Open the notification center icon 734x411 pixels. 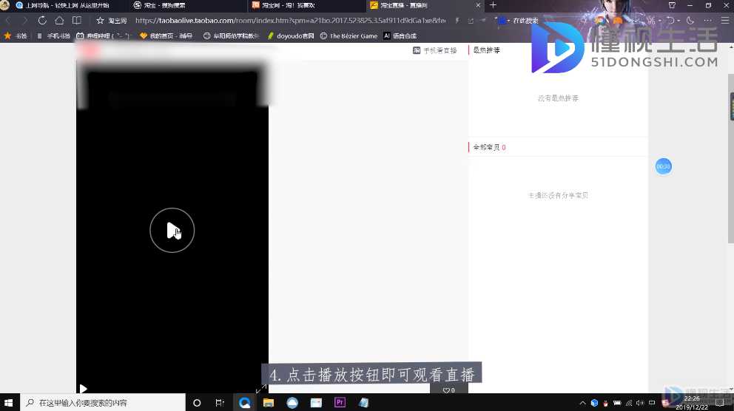(719, 403)
